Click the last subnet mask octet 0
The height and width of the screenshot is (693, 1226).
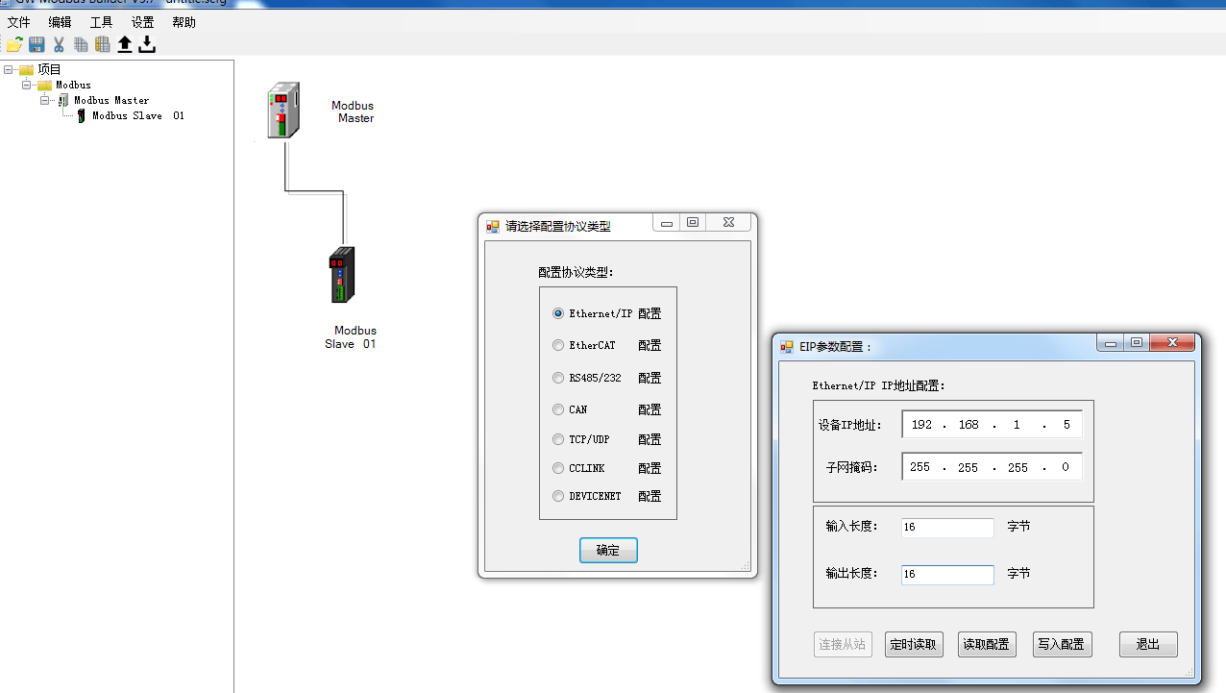[x=1066, y=467]
